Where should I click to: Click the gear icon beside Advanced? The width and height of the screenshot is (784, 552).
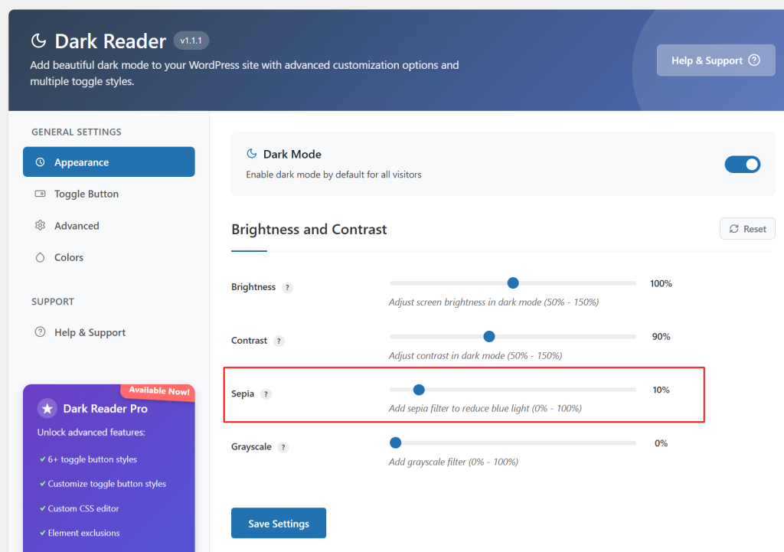[x=40, y=226]
